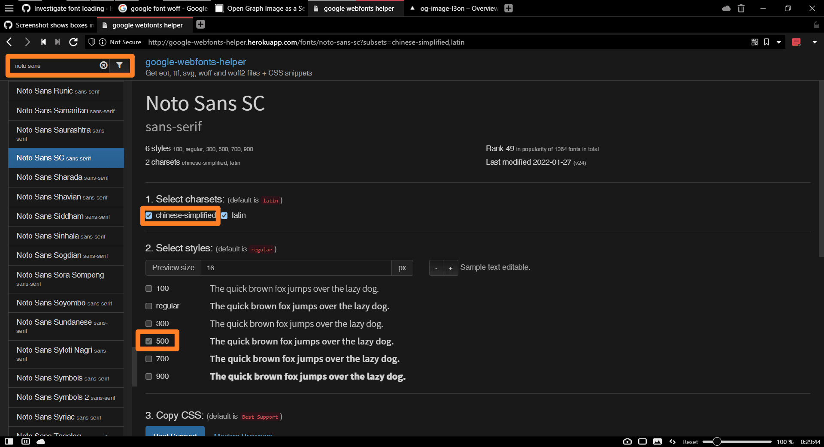Switch to Open Graph Image tab
Image resolution: width=824 pixels, height=447 pixels.
click(260, 8)
